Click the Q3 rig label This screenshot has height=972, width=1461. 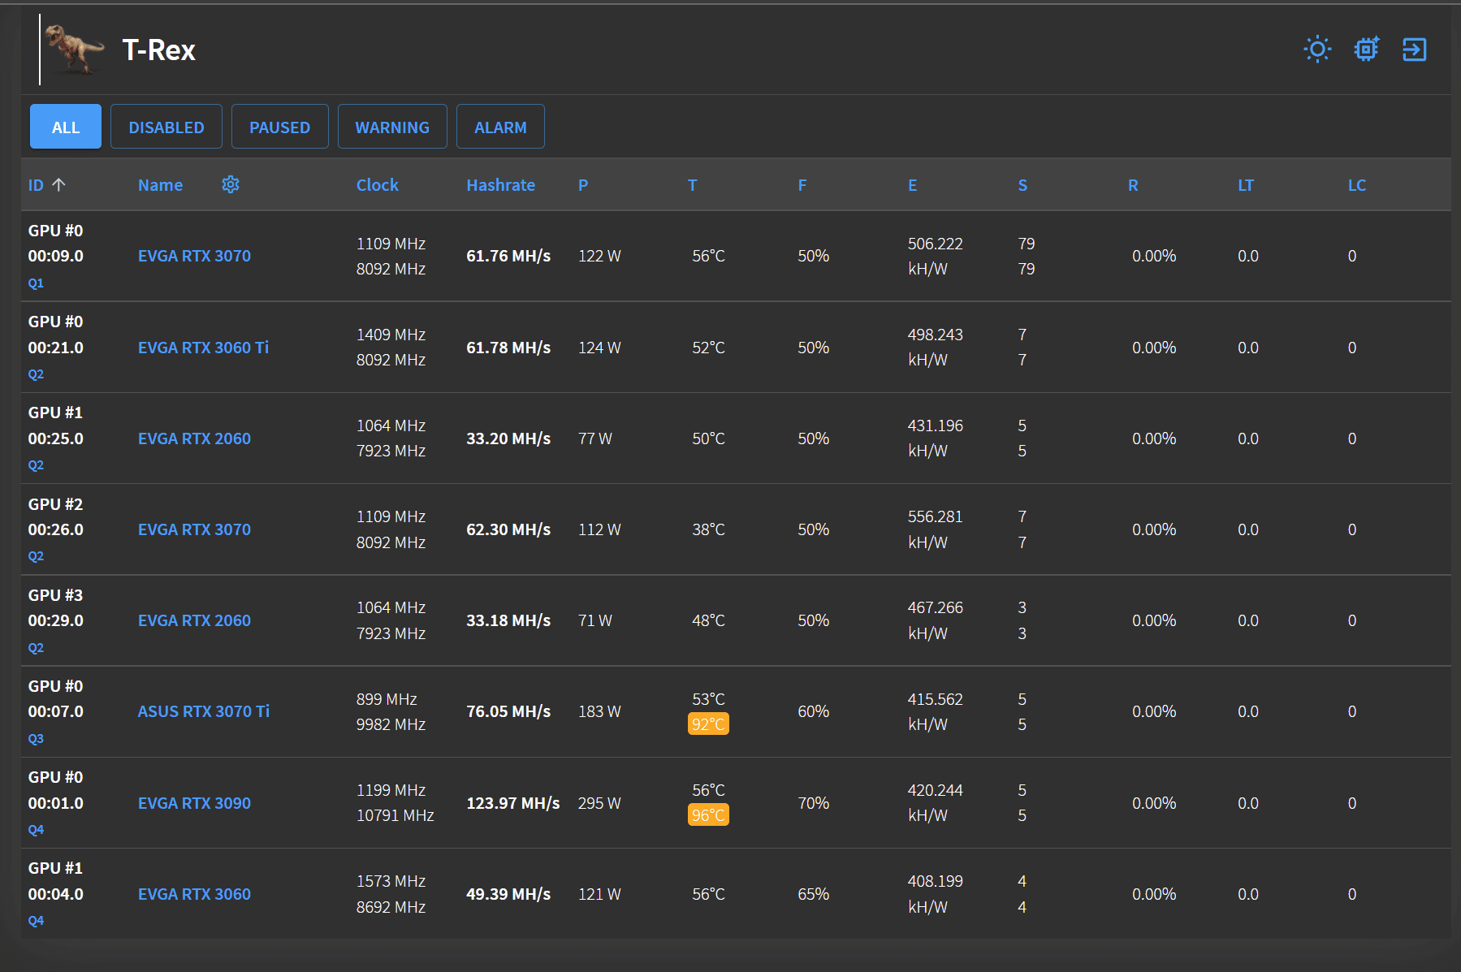36,739
